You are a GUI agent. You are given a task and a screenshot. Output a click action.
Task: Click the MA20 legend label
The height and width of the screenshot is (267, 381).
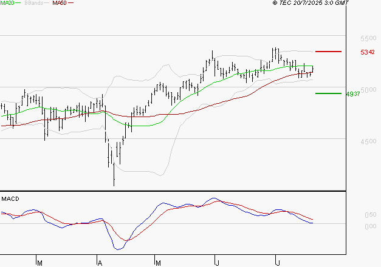7,3
